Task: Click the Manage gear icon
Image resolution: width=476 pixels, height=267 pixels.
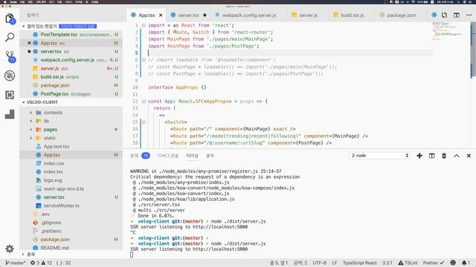Action: (x=10, y=249)
